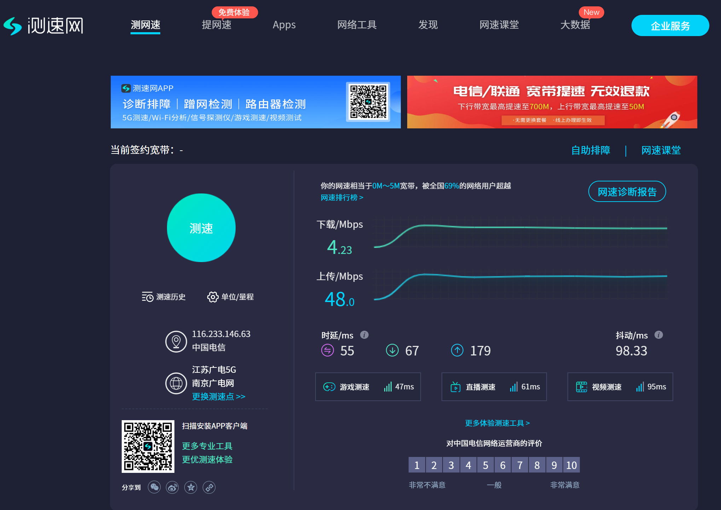Click the upload speed chart
This screenshot has width=721, height=510.
[521, 284]
